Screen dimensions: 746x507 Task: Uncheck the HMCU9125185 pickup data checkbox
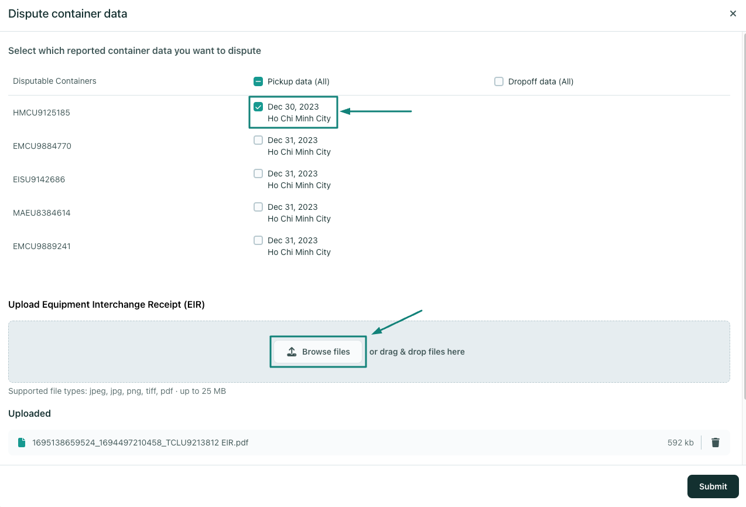(x=258, y=107)
